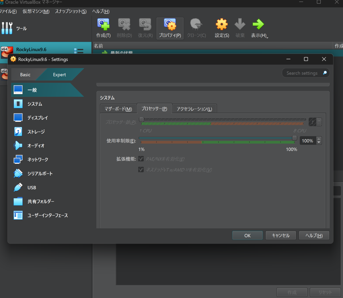Click the 名前 column header

tap(213, 46)
